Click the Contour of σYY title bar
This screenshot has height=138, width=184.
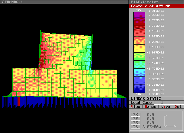[x=156, y=6]
